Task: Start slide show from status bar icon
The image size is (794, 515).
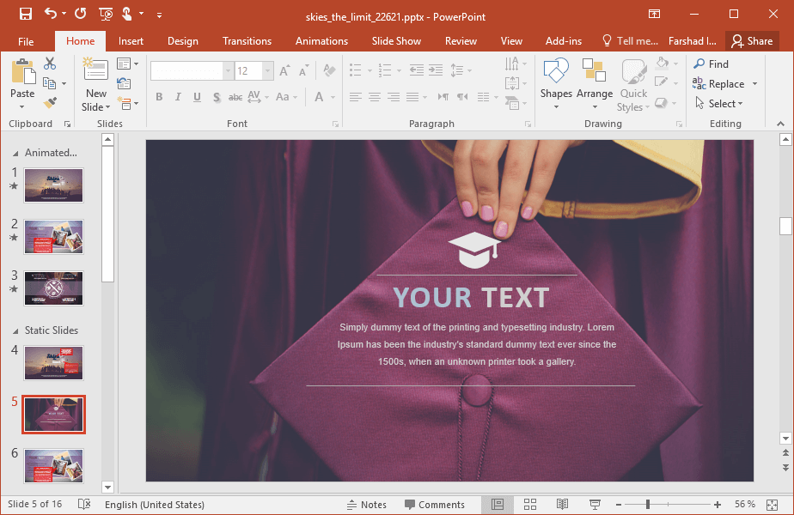Action: pos(594,504)
